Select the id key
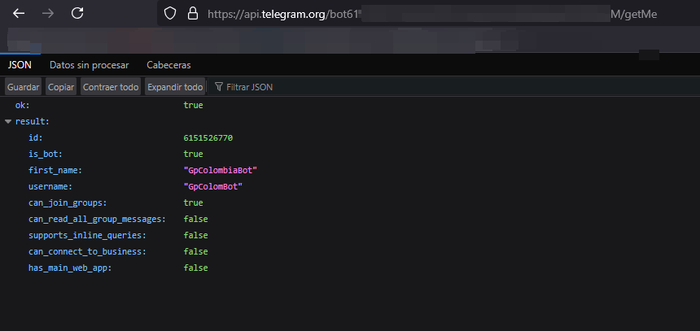The width and height of the screenshot is (700, 331). [x=36, y=137]
